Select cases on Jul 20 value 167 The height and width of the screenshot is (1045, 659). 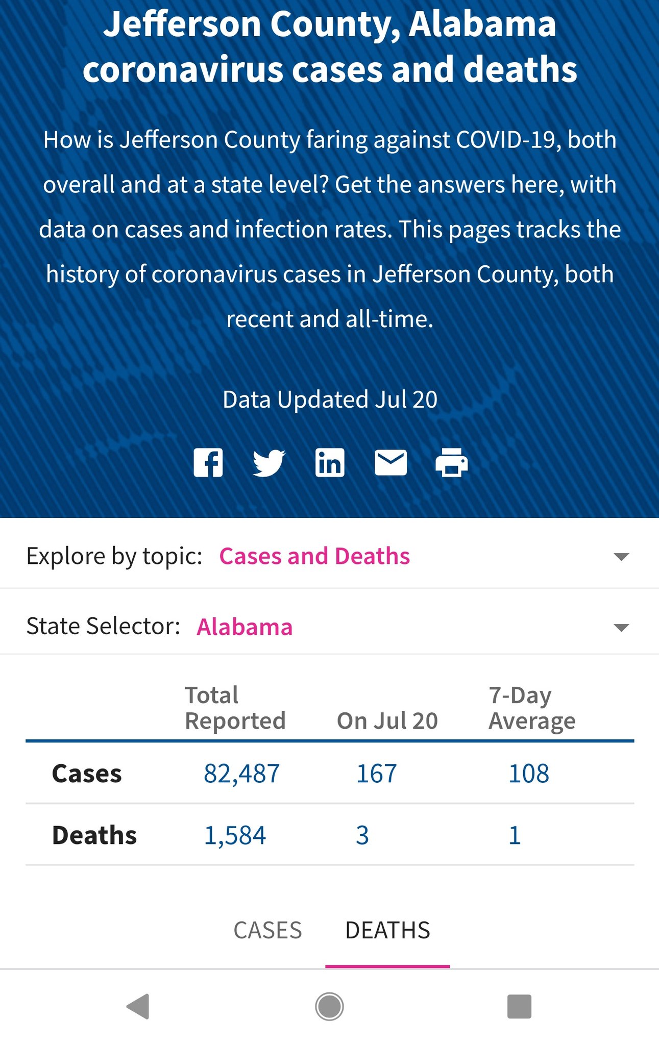(376, 773)
